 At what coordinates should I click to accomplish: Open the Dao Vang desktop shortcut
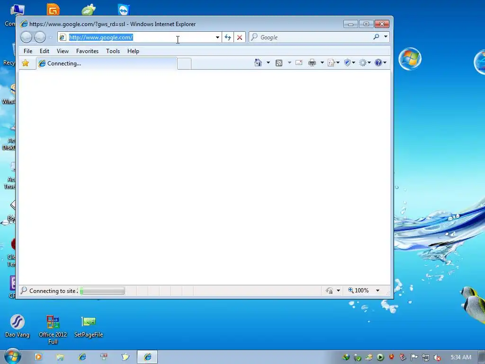(18, 326)
